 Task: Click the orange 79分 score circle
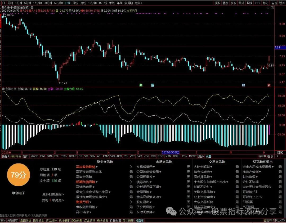(x=18, y=175)
